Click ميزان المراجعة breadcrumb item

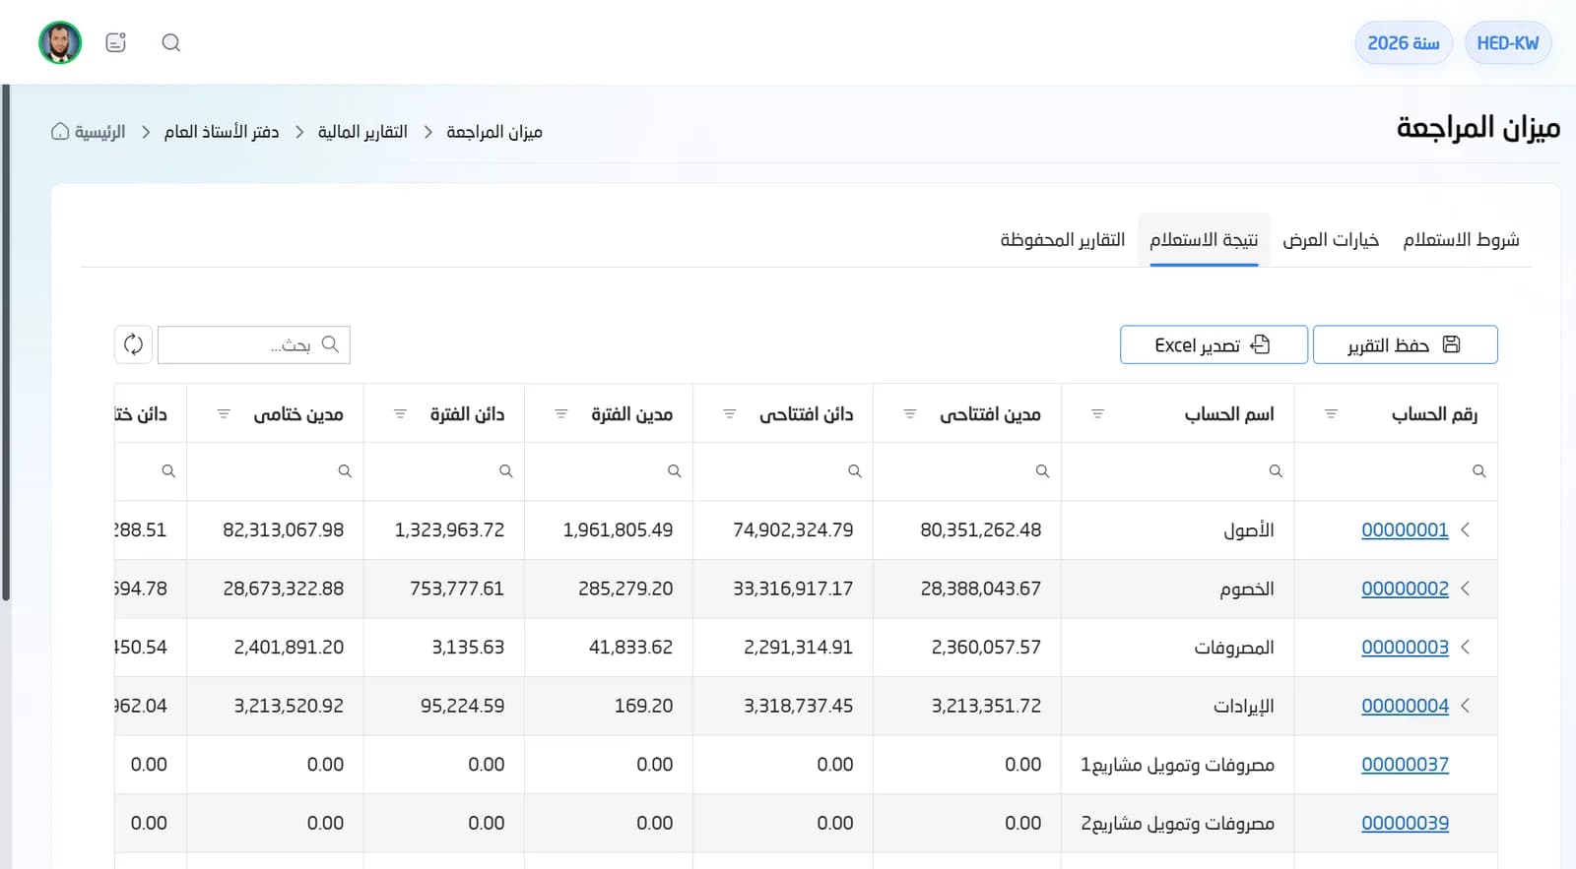coord(494,132)
